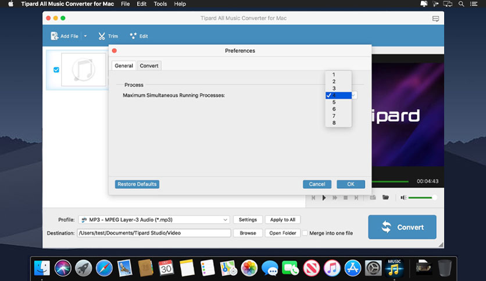The width and height of the screenshot is (486, 281).
Task: Start conversion with Convert button
Action: (402, 227)
